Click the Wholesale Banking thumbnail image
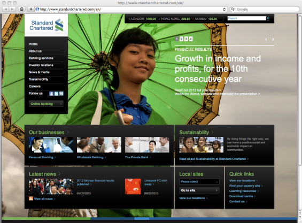302x223 pixels. (x=99, y=145)
